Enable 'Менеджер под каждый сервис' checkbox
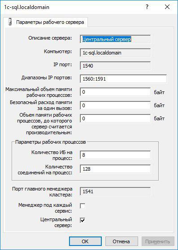Viewport: 178px width, 250px height. pyautogui.click(x=82, y=206)
